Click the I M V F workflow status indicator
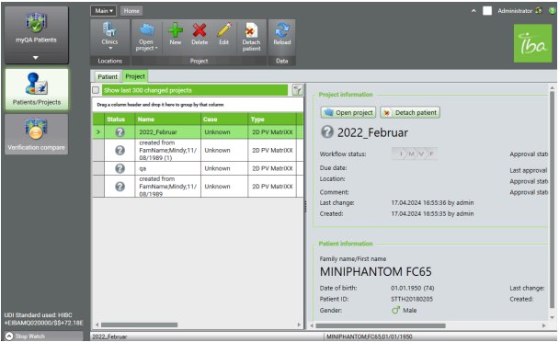 415,154
